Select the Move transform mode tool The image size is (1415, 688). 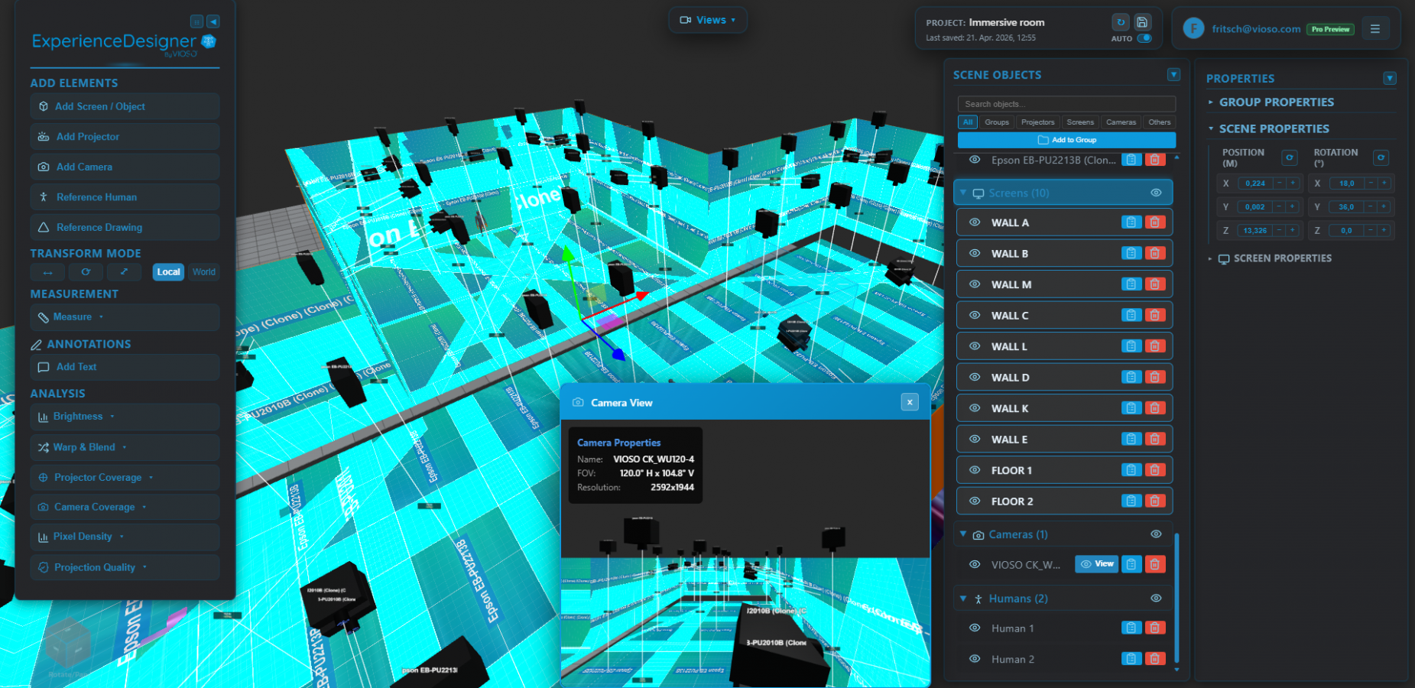point(47,272)
